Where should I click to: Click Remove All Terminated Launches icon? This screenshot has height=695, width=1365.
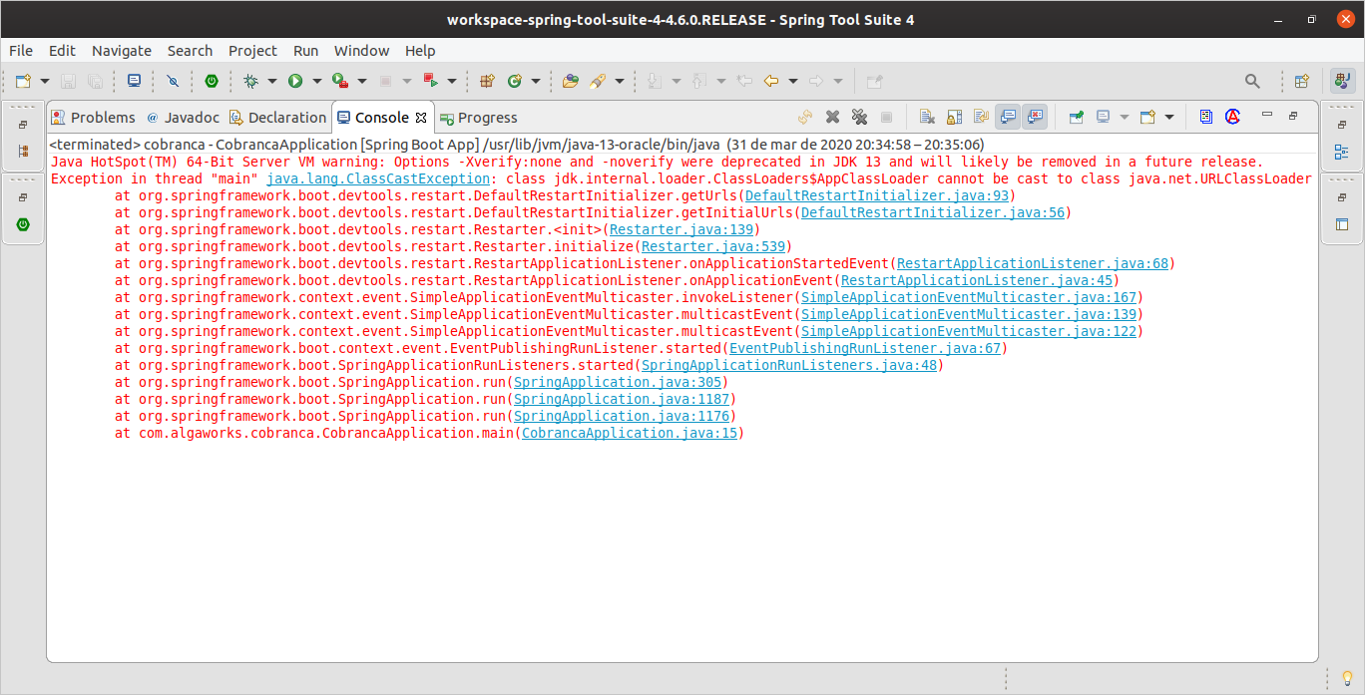click(x=859, y=117)
